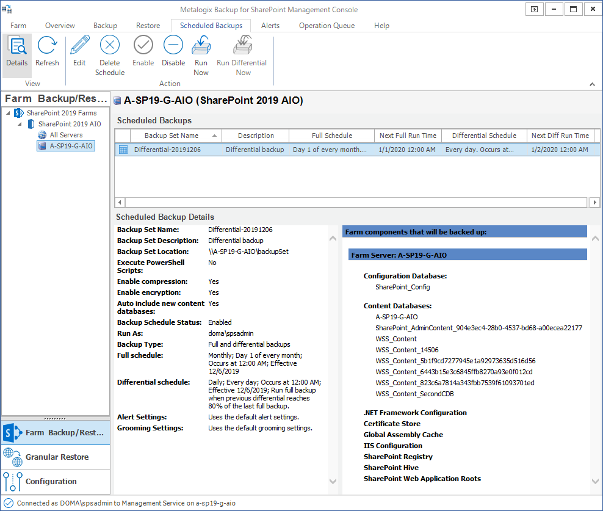The width and height of the screenshot is (603, 511).
Task: Open the Operation Queue tab
Action: 327,26
